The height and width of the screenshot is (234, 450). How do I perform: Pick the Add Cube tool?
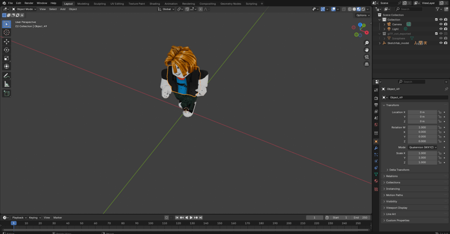(6, 93)
